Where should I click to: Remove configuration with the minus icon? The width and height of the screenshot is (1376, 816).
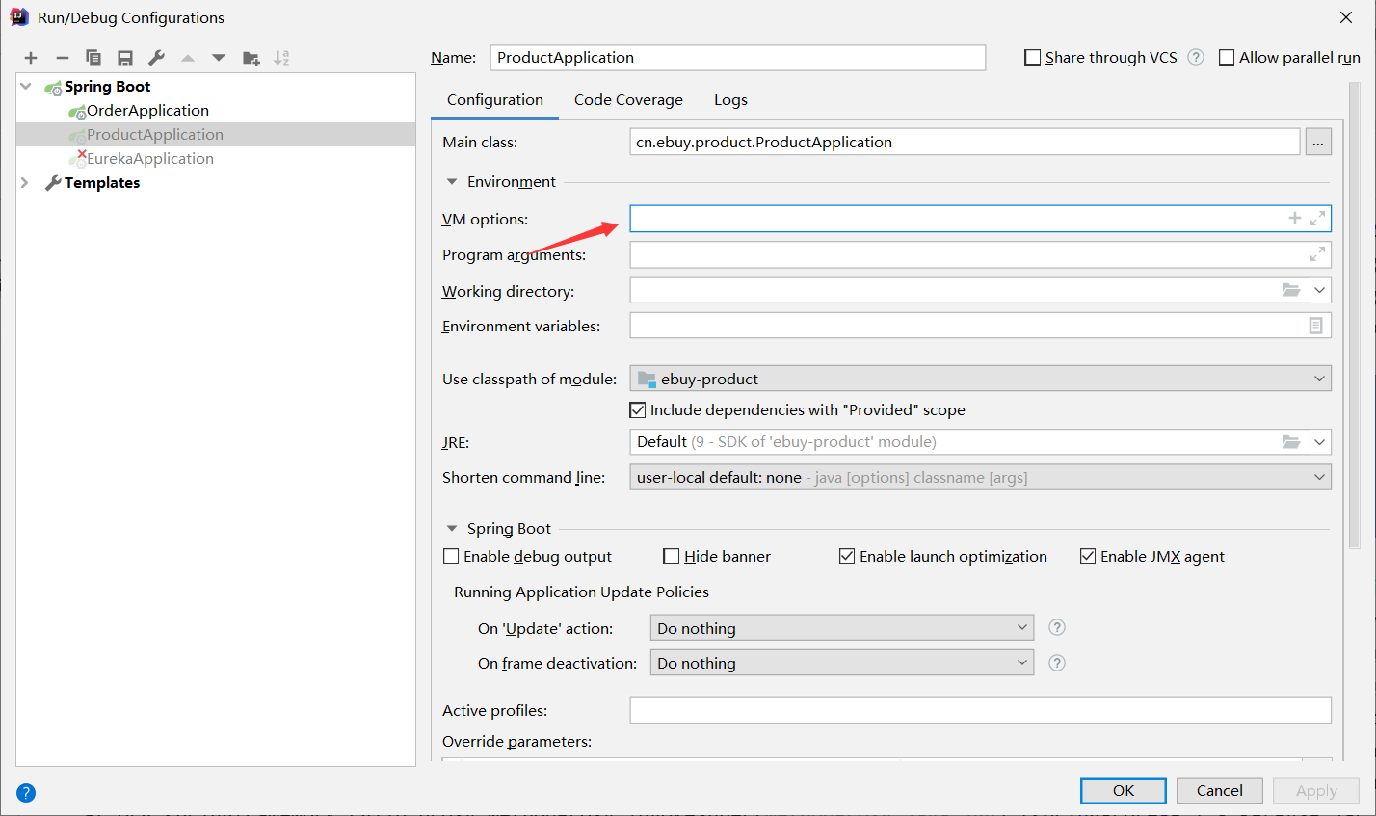point(63,58)
